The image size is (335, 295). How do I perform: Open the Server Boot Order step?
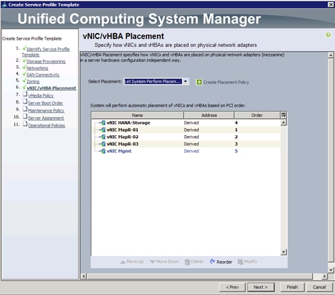[46, 103]
